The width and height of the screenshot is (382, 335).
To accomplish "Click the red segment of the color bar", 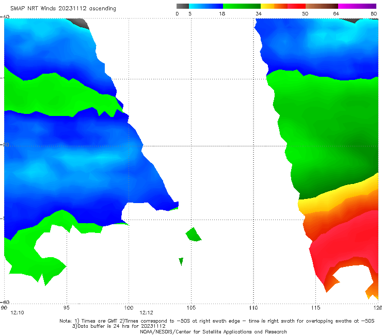I will click(x=296, y=6).
